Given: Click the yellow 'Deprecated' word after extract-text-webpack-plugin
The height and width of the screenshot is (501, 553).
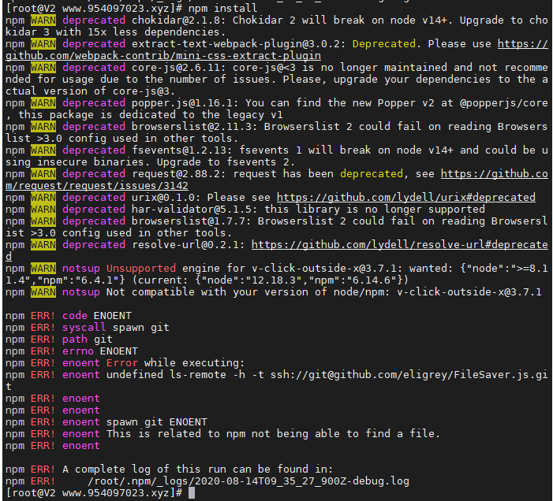Looking at the screenshot, I should pyautogui.click(x=383, y=43).
